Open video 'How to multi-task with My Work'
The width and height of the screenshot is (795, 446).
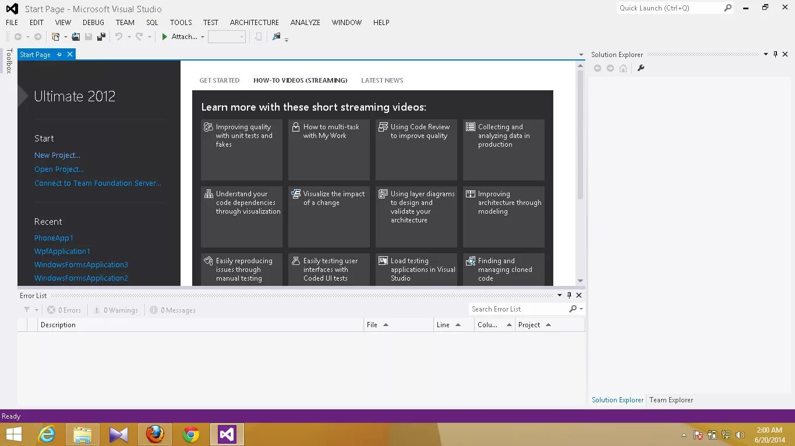tap(329, 150)
